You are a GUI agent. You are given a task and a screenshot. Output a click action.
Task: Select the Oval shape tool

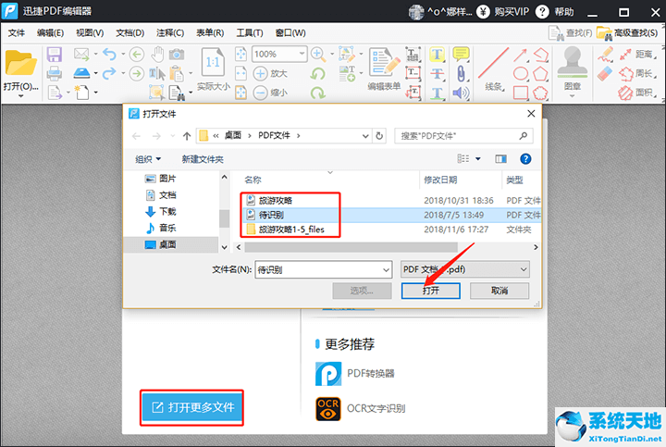coord(520,73)
